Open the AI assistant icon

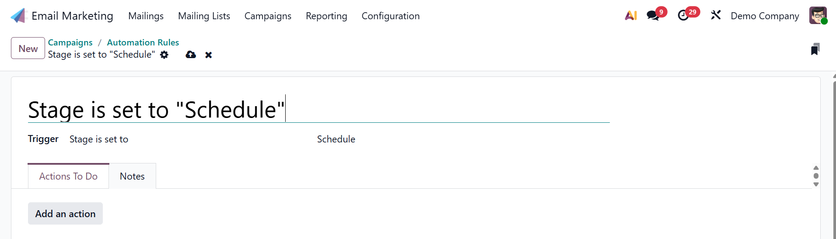pos(630,16)
